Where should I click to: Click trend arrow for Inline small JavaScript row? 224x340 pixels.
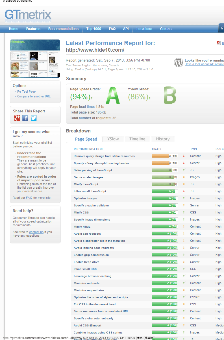point(184,191)
